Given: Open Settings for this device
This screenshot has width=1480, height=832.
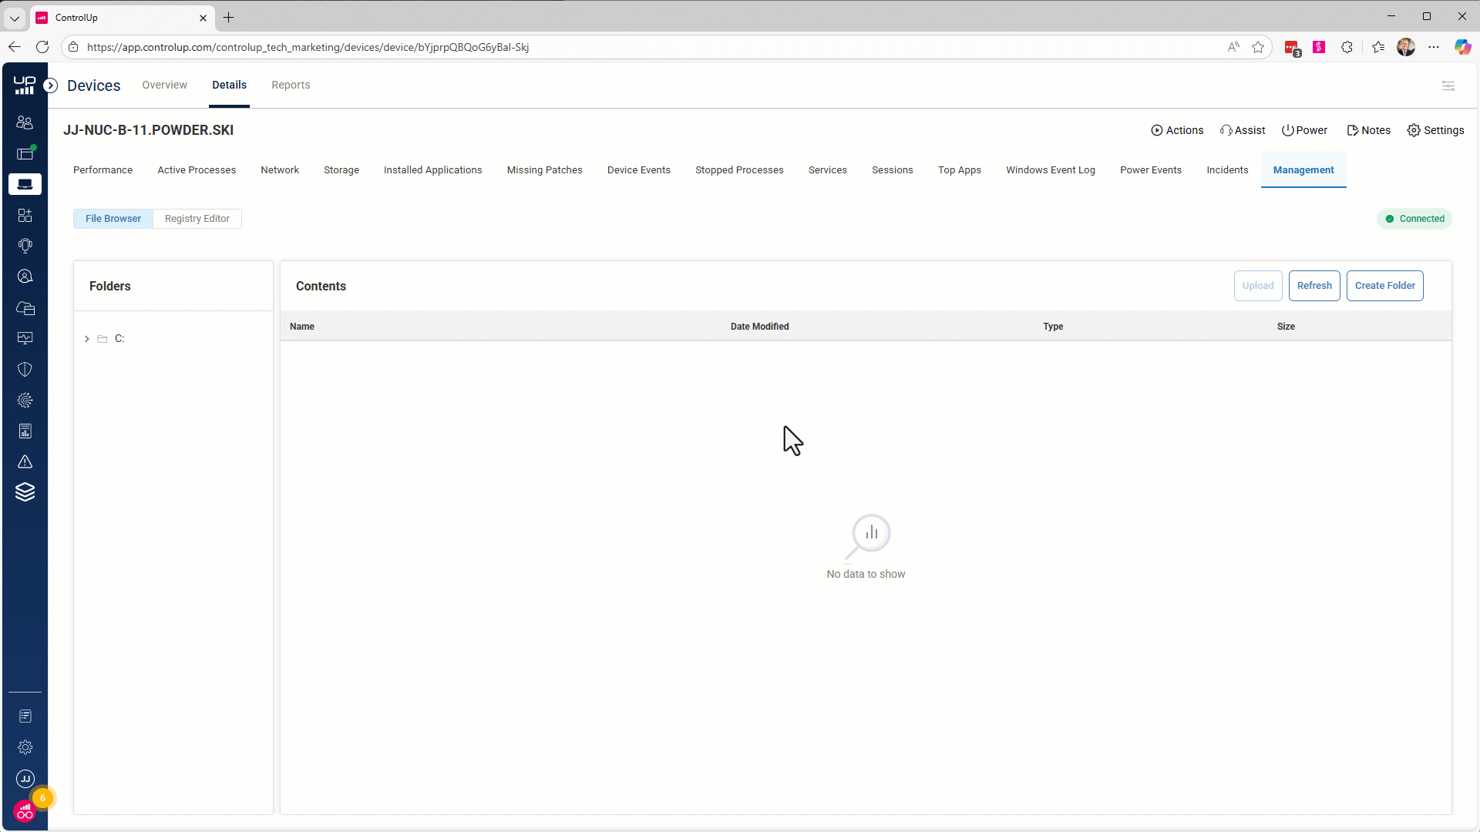Looking at the screenshot, I should [1435, 130].
